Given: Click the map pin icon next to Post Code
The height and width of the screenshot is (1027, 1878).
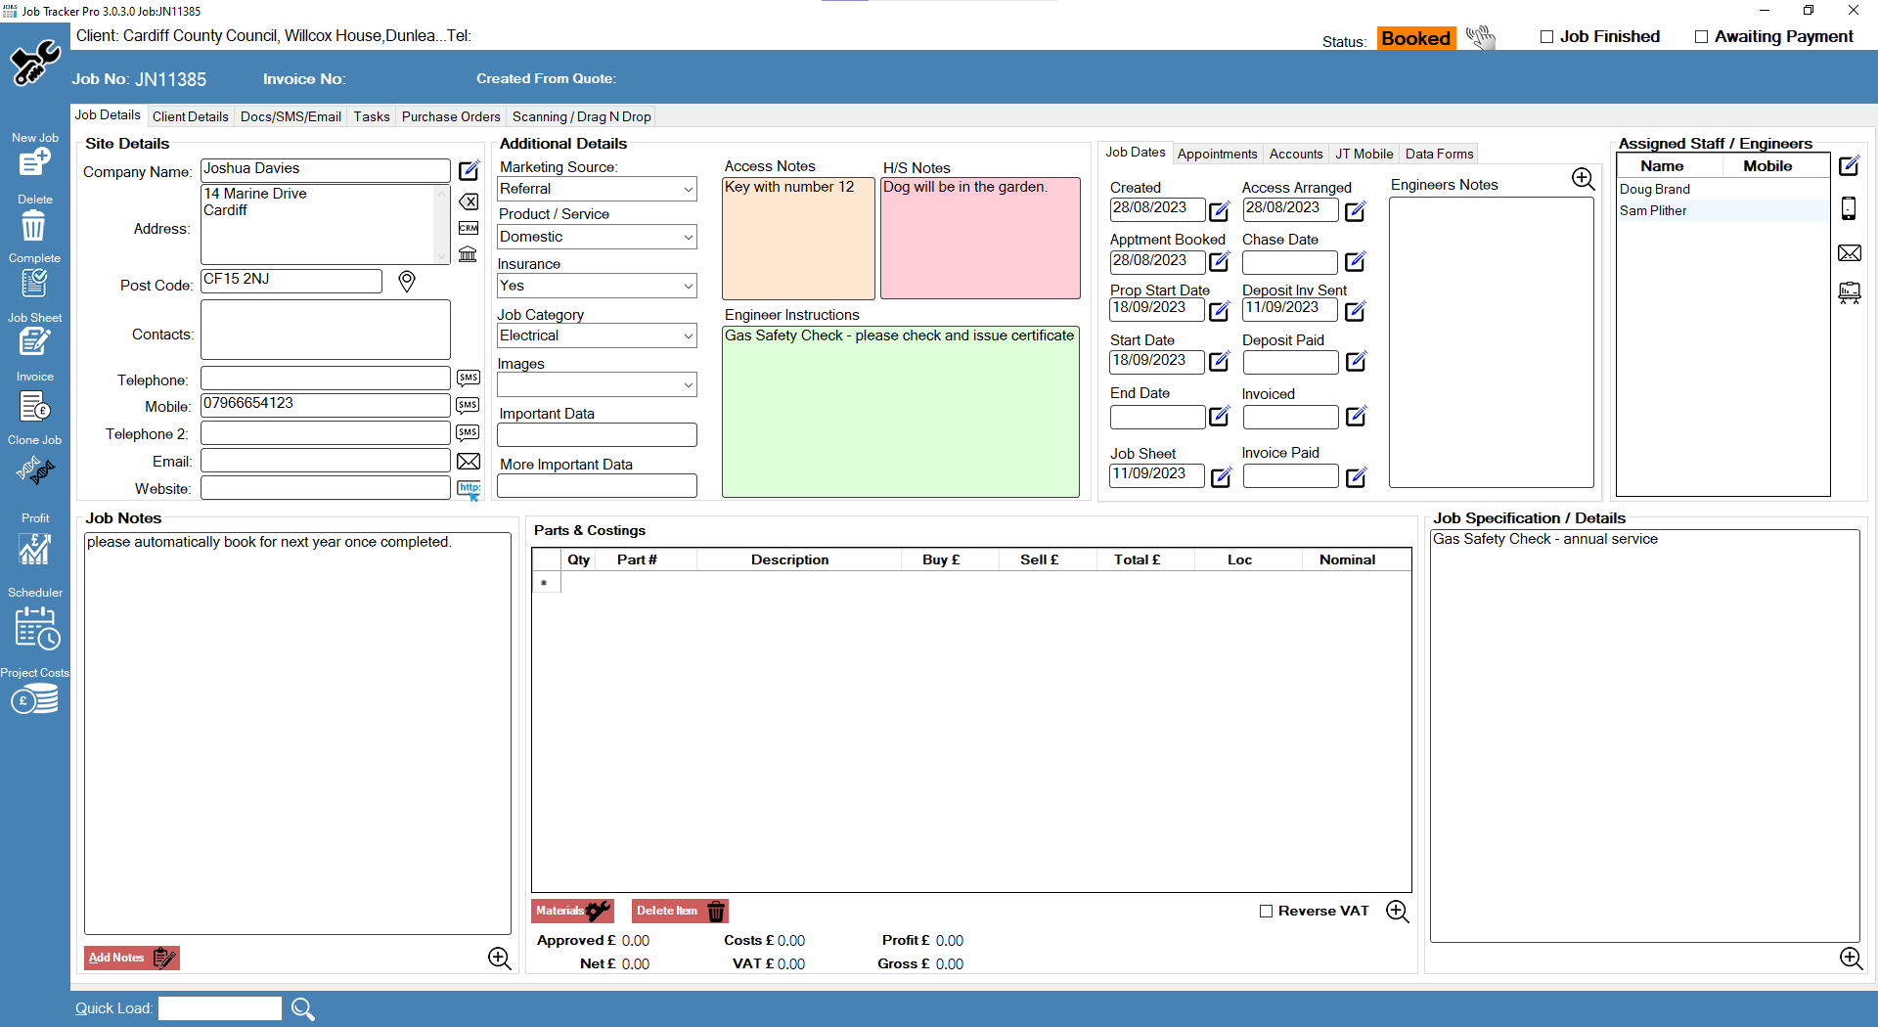Looking at the screenshot, I should coord(407,282).
